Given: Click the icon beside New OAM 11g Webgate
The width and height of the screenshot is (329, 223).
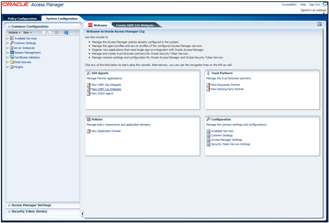Looking at the screenshot, I should click(x=88, y=89).
